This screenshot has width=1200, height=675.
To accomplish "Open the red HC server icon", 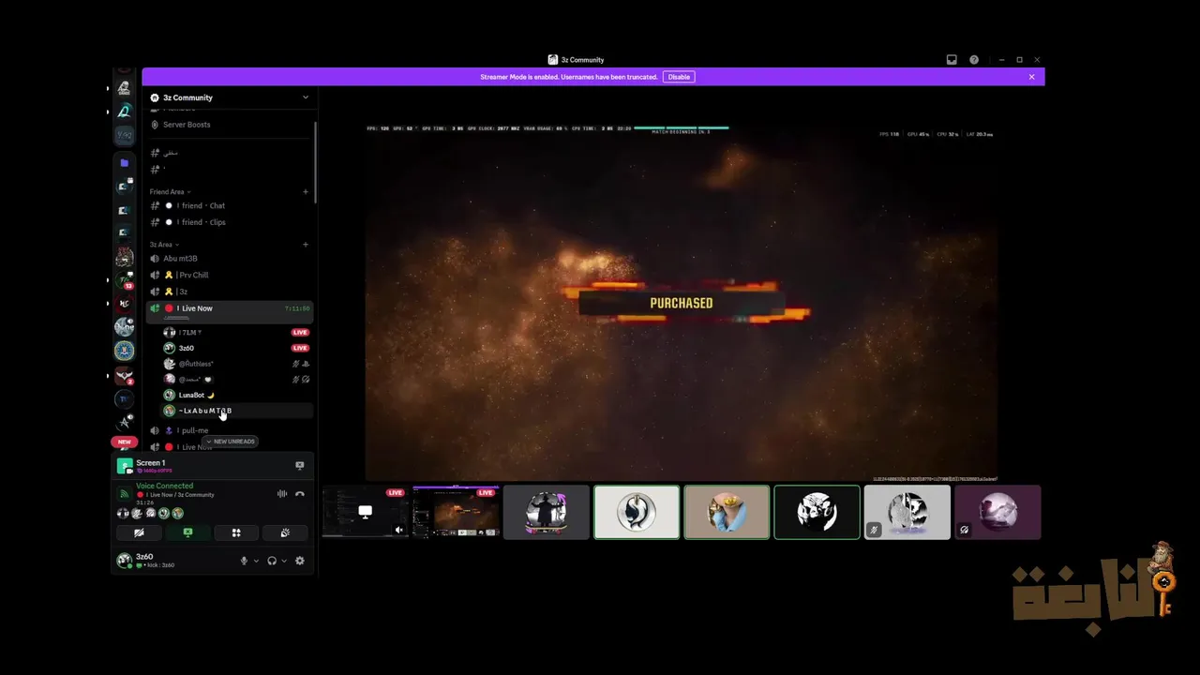I will click(124, 303).
